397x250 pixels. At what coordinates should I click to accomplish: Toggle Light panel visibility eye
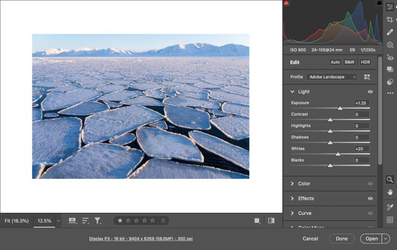[x=370, y=92]
